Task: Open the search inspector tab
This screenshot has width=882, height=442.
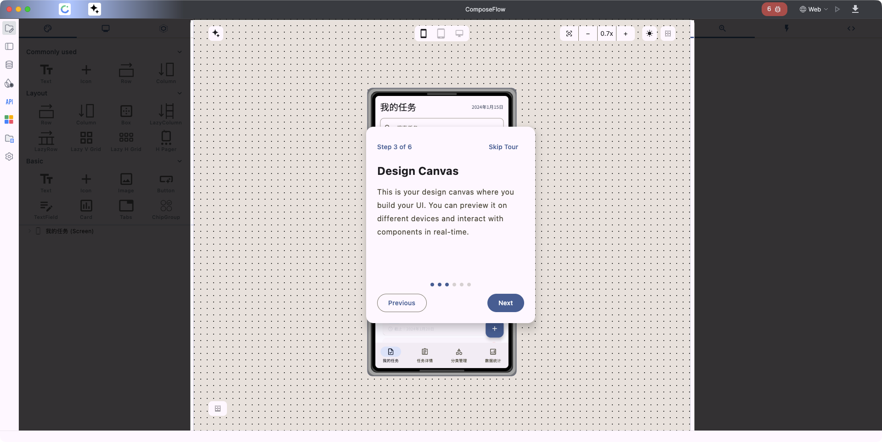Action: [x=722, y=28]
